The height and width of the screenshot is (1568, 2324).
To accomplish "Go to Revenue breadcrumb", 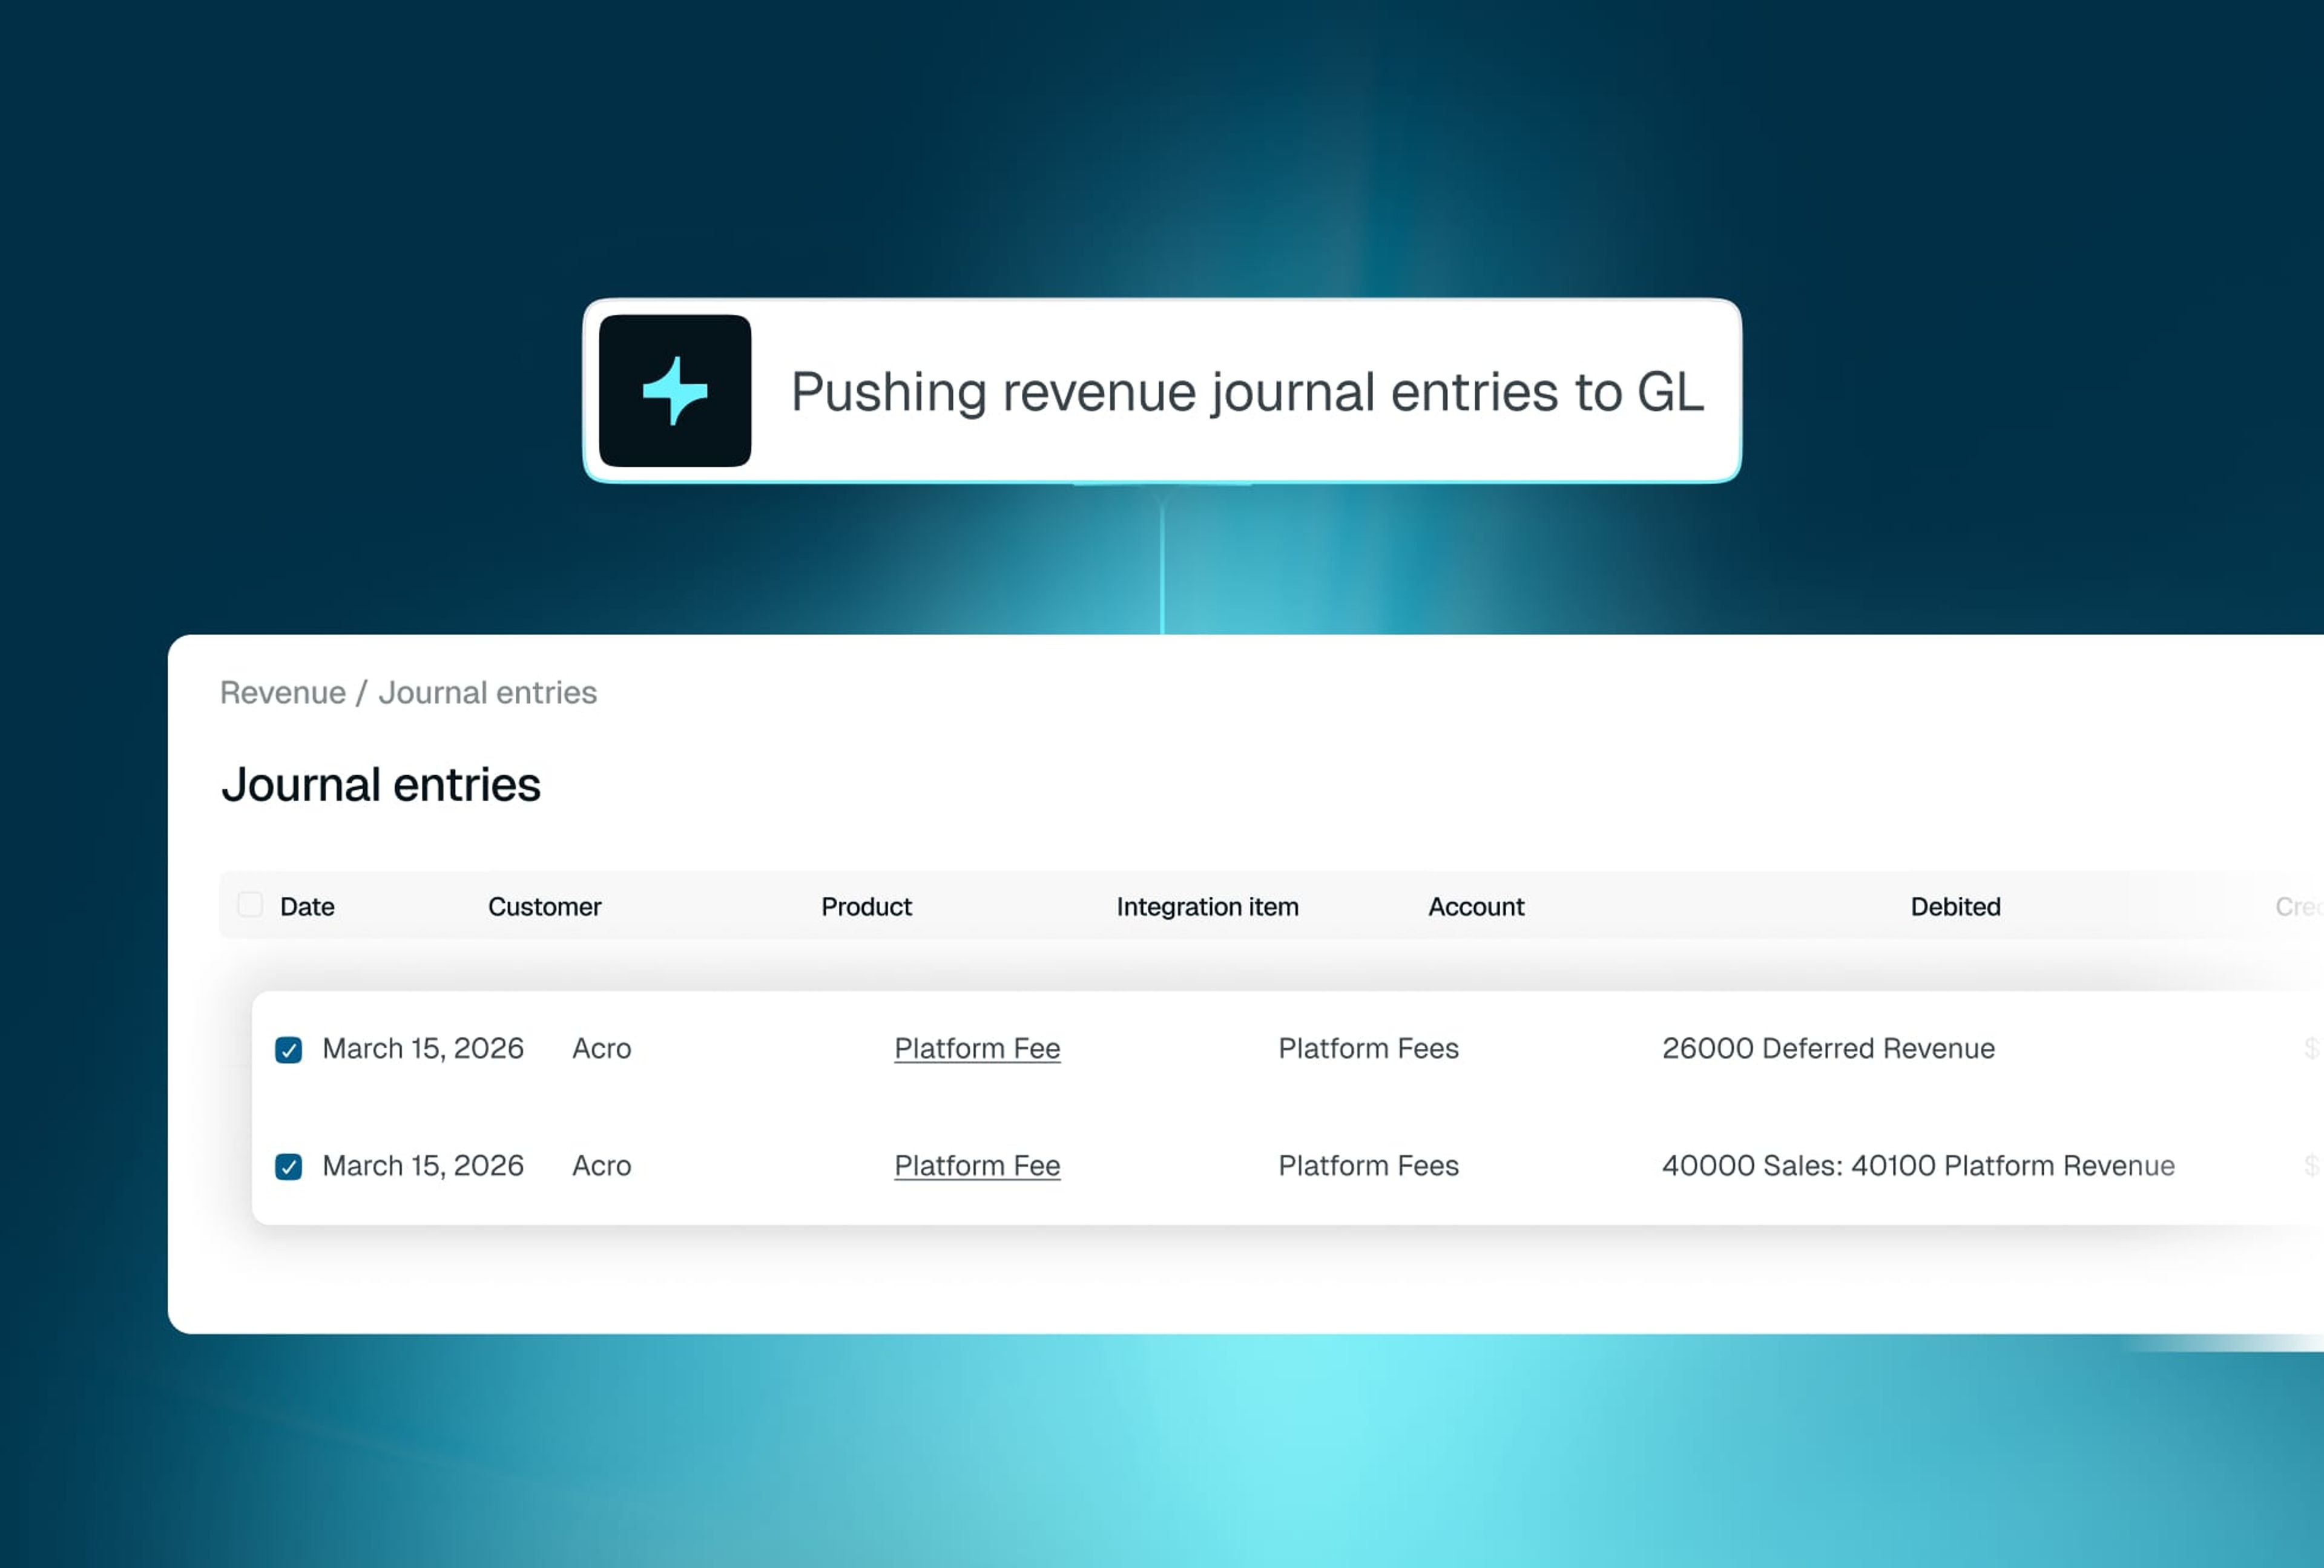I will 283,692.
